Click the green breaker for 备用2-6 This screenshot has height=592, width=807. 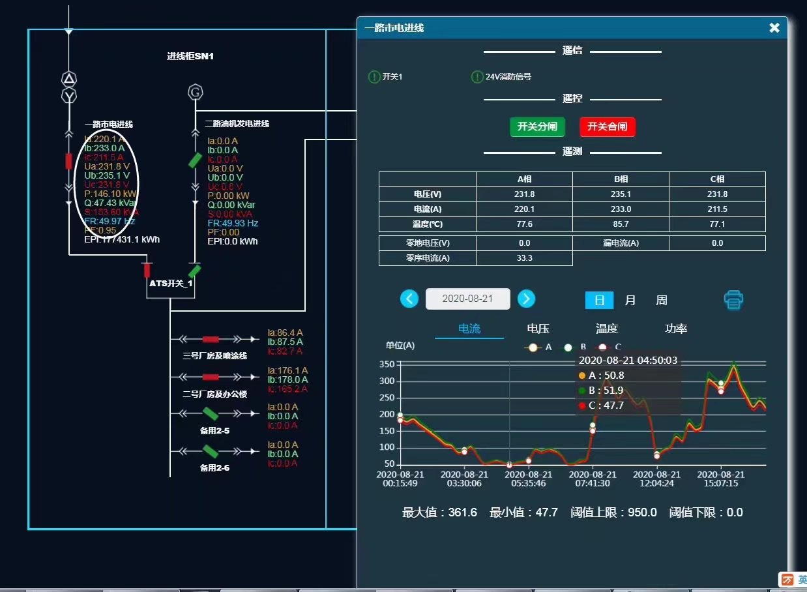[210, 451]
